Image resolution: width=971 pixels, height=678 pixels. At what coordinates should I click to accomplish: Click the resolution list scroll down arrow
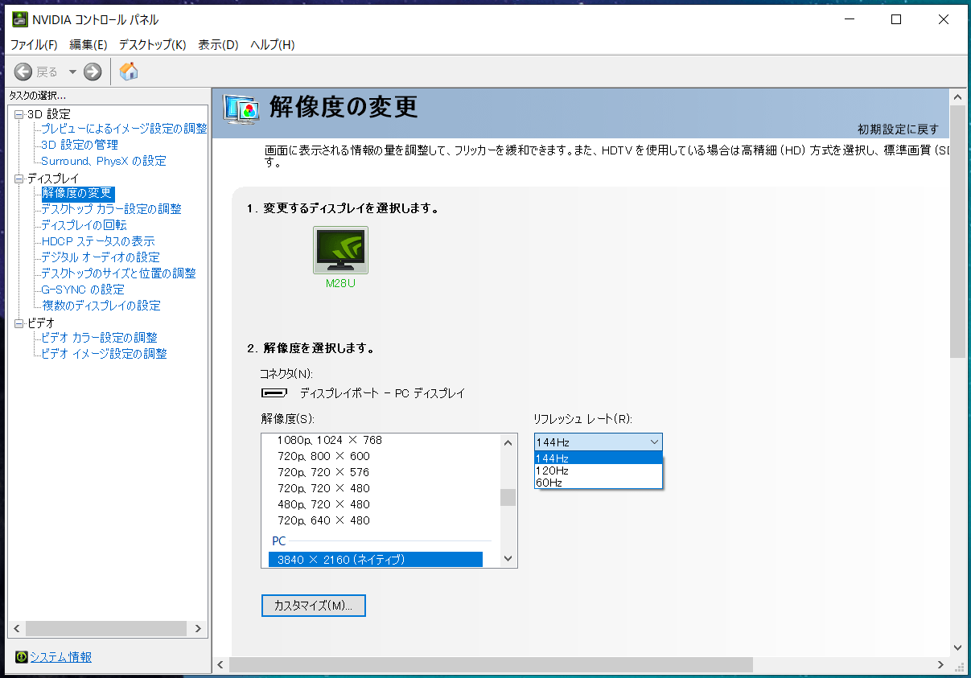[508, 559]
